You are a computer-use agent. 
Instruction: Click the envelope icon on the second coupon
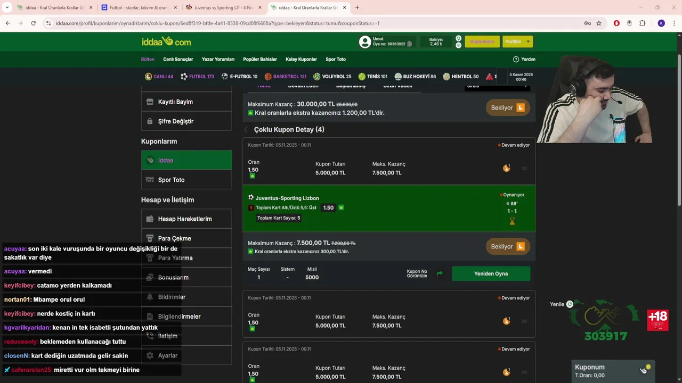click(x=524, y=321)
